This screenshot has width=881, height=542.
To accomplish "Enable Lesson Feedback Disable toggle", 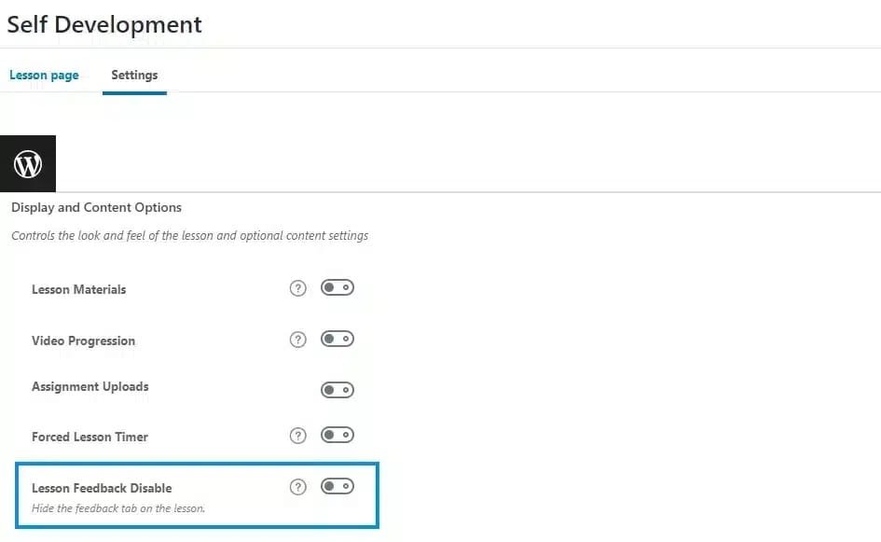I will click(x=337, y=486).
